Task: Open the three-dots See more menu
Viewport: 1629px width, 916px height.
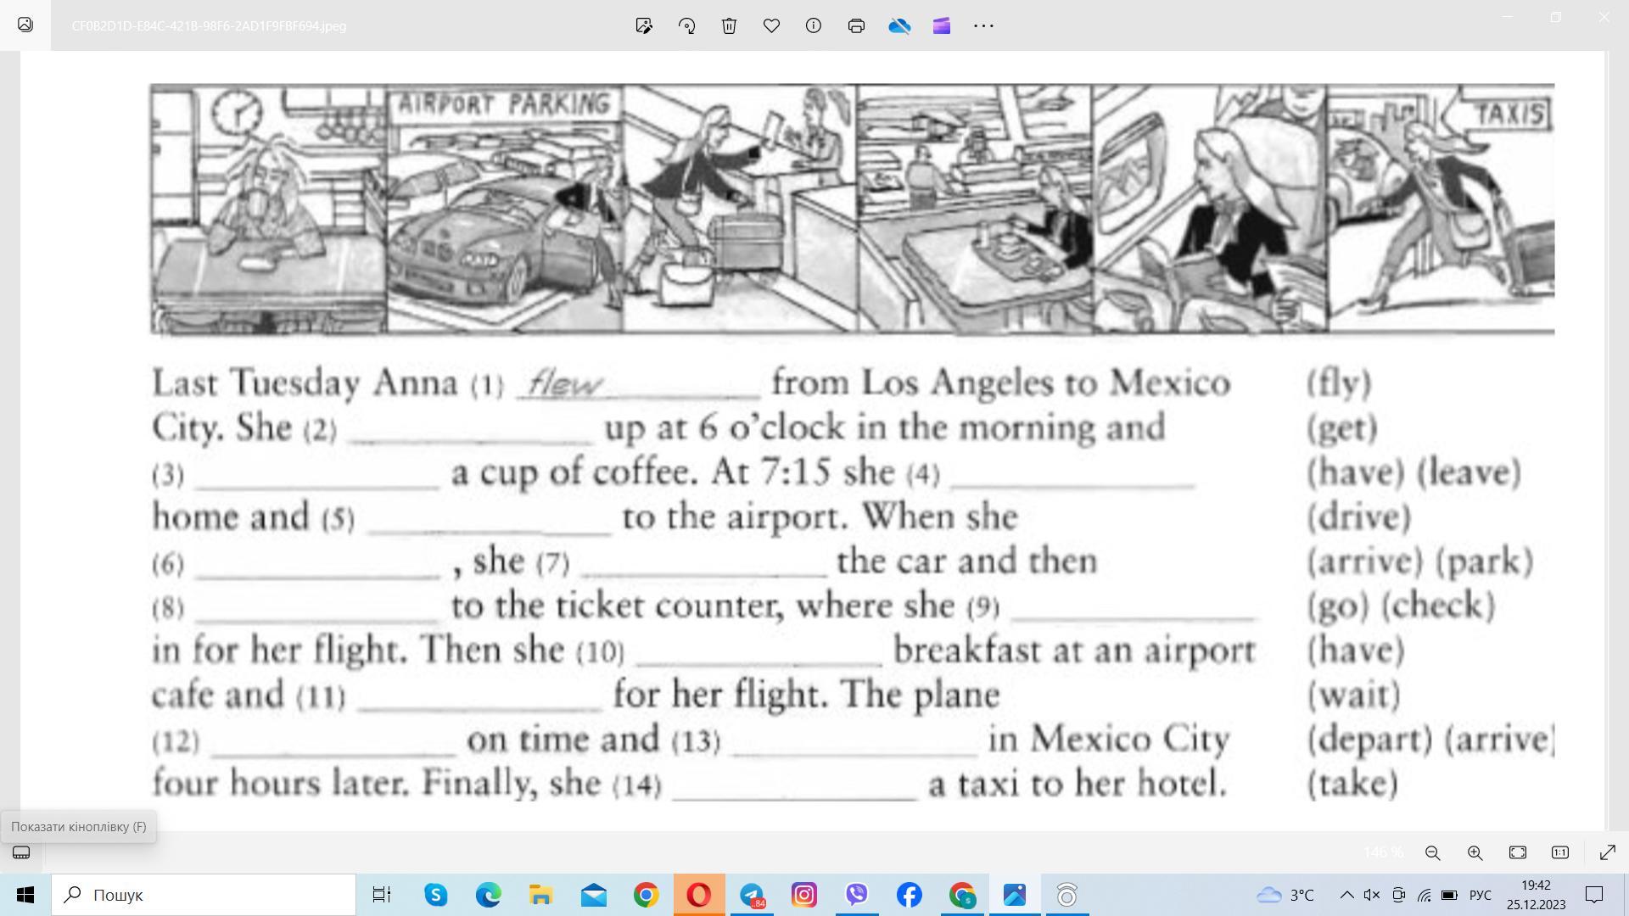Action: coord(984,25)
